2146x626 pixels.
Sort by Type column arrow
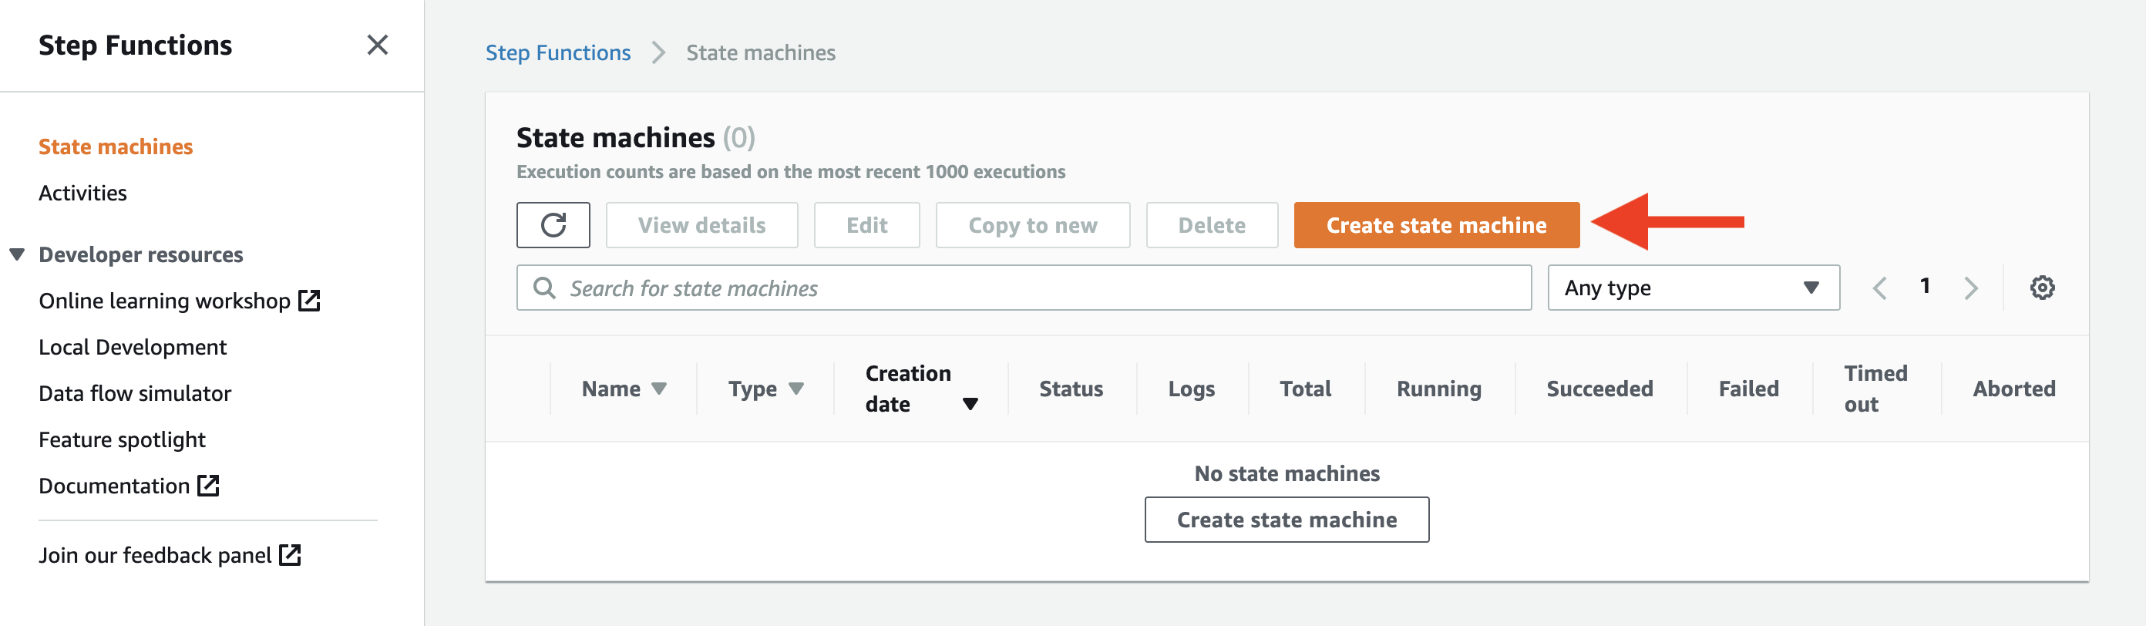(795, 389)
